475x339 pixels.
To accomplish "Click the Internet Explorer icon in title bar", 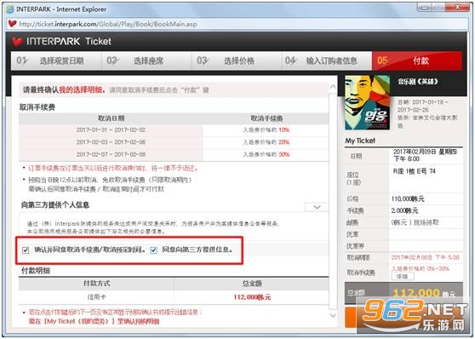I will click(x=10, y=9).
